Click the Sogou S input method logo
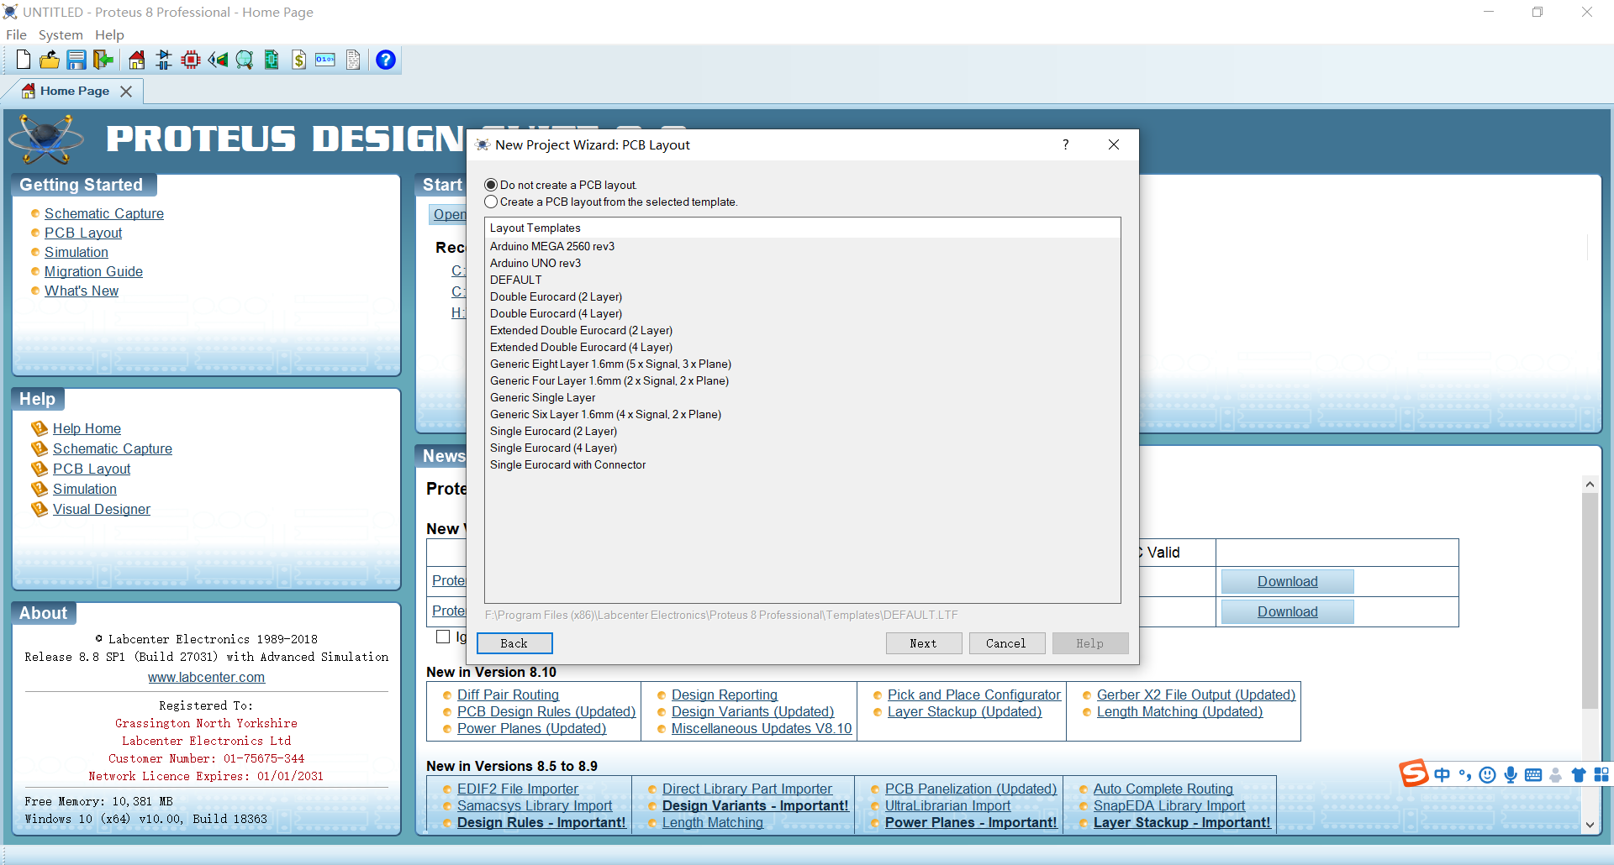Viewport: 1614px width, 865px height. click(1414, 773)
